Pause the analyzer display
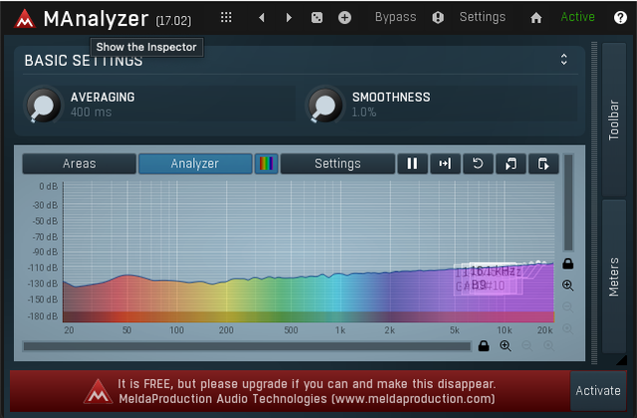The image size is (637, 418). (412, 163)
